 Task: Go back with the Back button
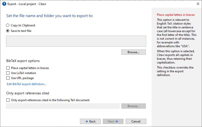tap(90, 121)
